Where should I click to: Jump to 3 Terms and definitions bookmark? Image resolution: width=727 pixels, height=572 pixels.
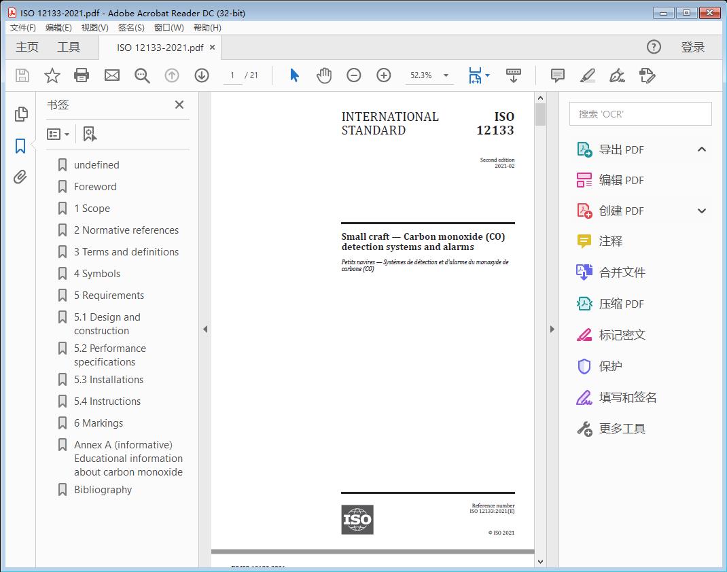point(126,252)
